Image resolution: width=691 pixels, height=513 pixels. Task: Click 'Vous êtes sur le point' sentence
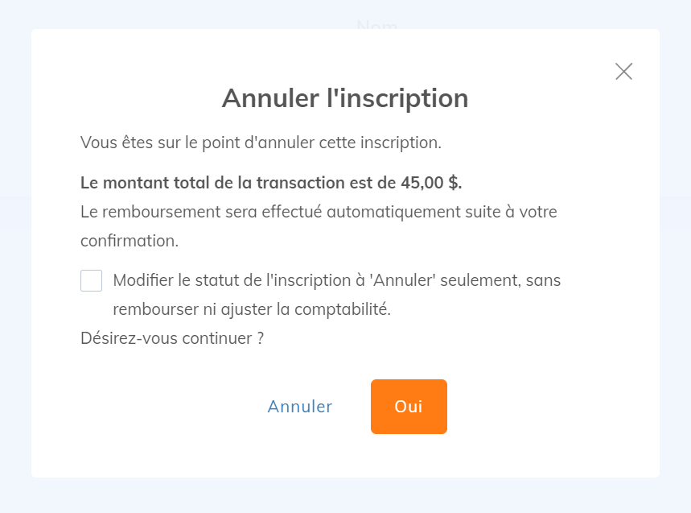[262, 142]
